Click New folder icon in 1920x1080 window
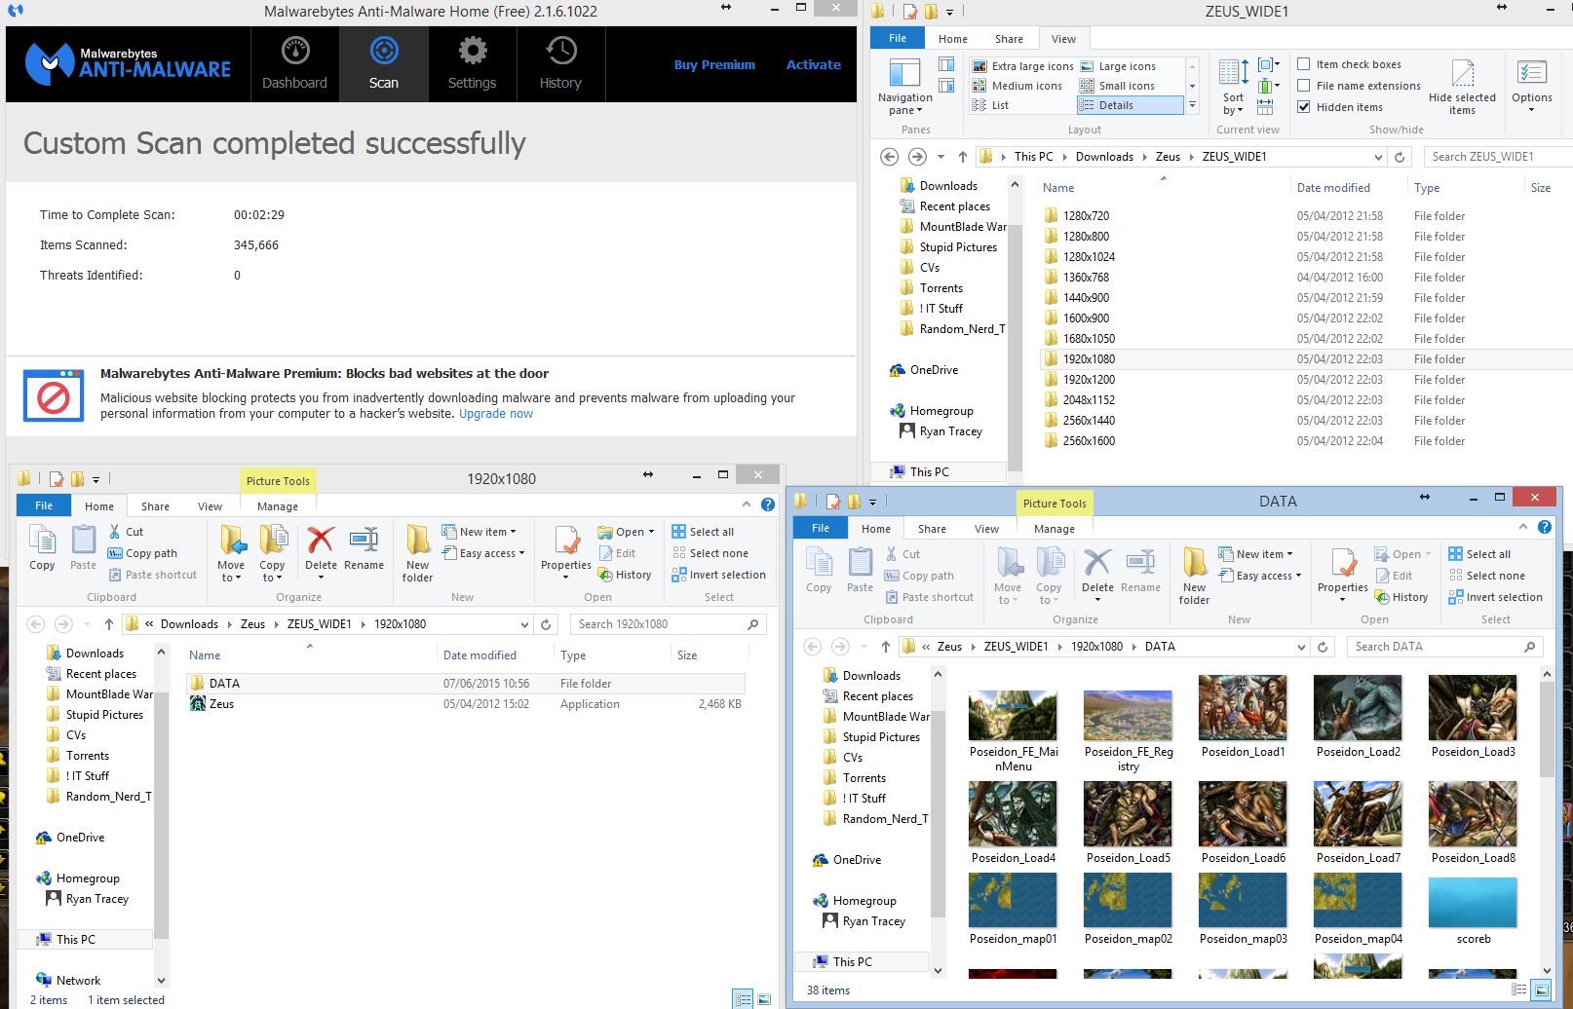Screen dimensions: 1573x1009 pos(417,553)
